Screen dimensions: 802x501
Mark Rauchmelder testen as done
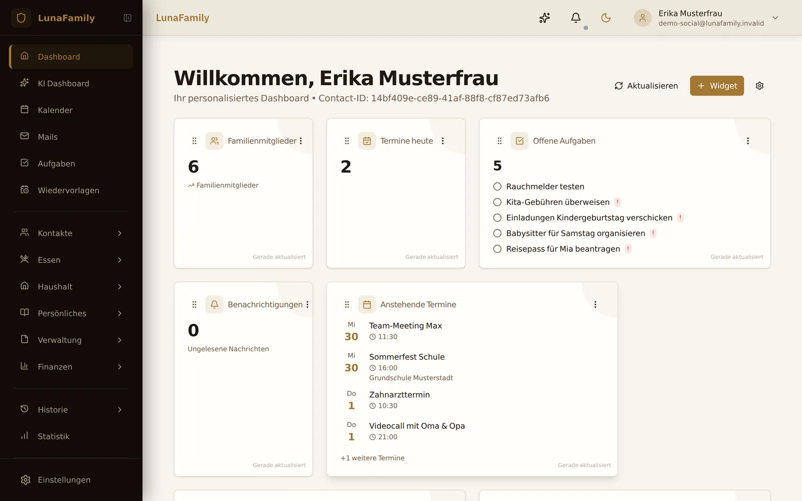(x=497, y=186)
